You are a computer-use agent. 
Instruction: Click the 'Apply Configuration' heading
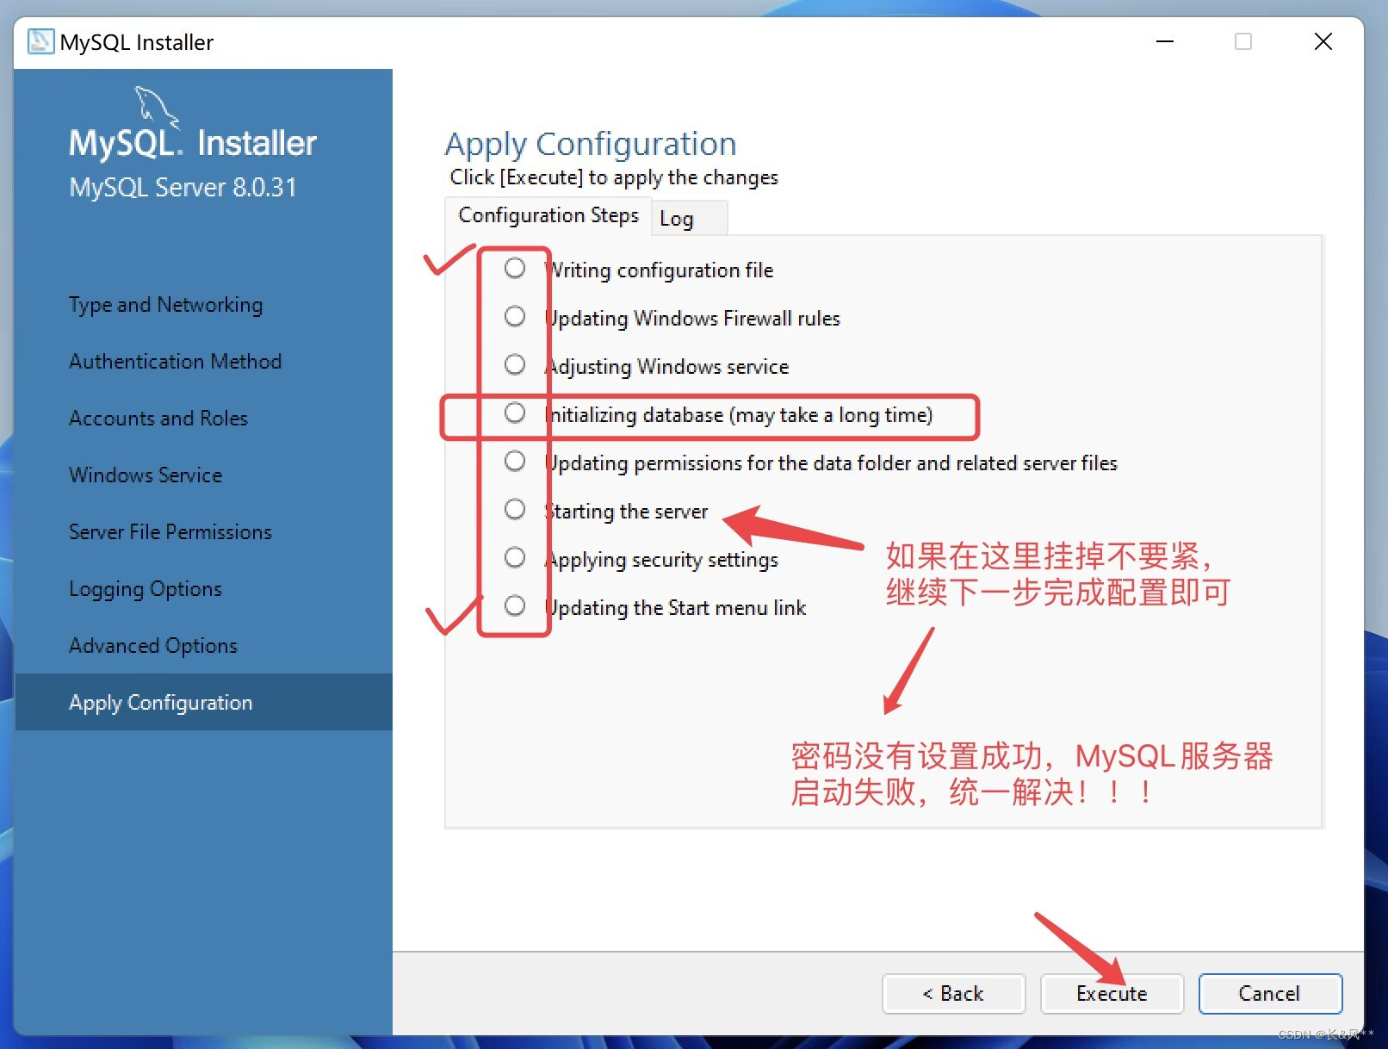pyautogui.click(x=591, y=144)
